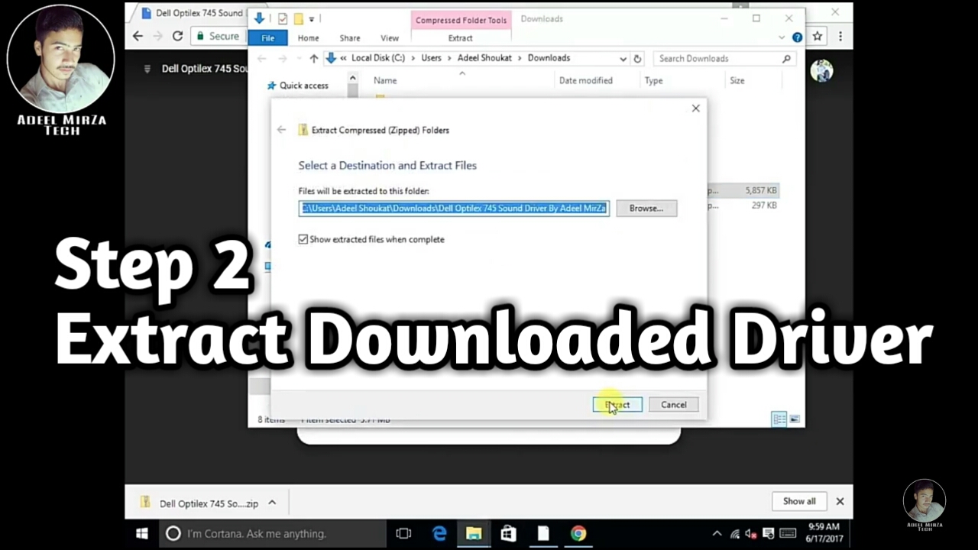The height and width of the screenshot is (550, 978).
Task: Click Quick Access Toolbar properties checkmark icon
Action: tap(283, 18)
